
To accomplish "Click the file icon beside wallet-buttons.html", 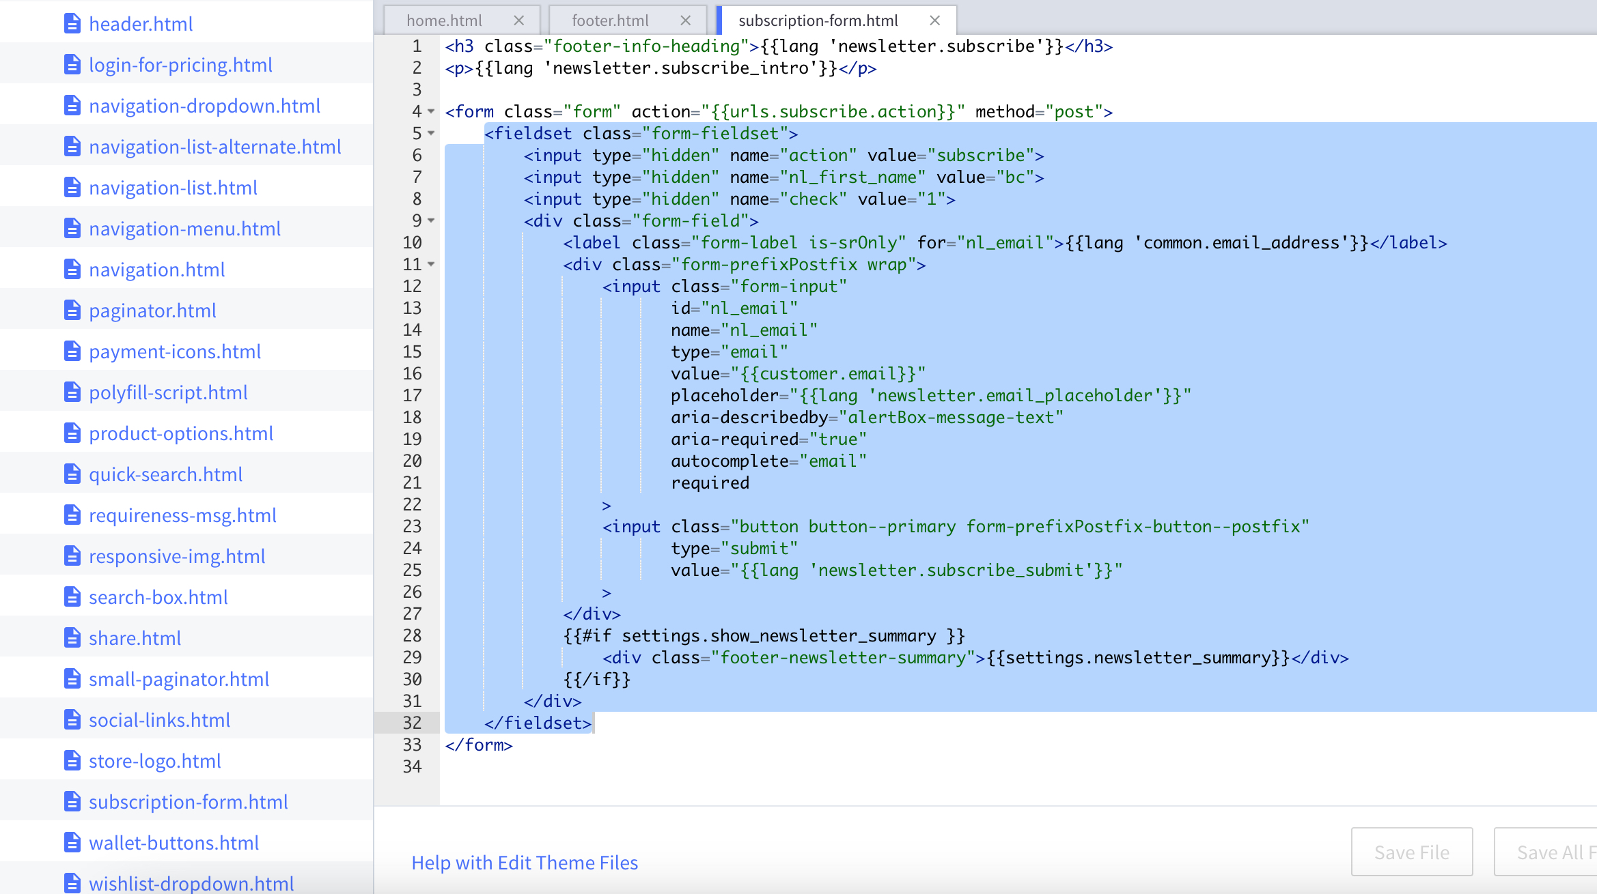I will click(x=72, y=843).
